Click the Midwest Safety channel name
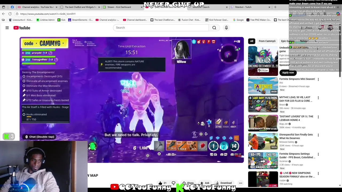 [x=287, y=142]
